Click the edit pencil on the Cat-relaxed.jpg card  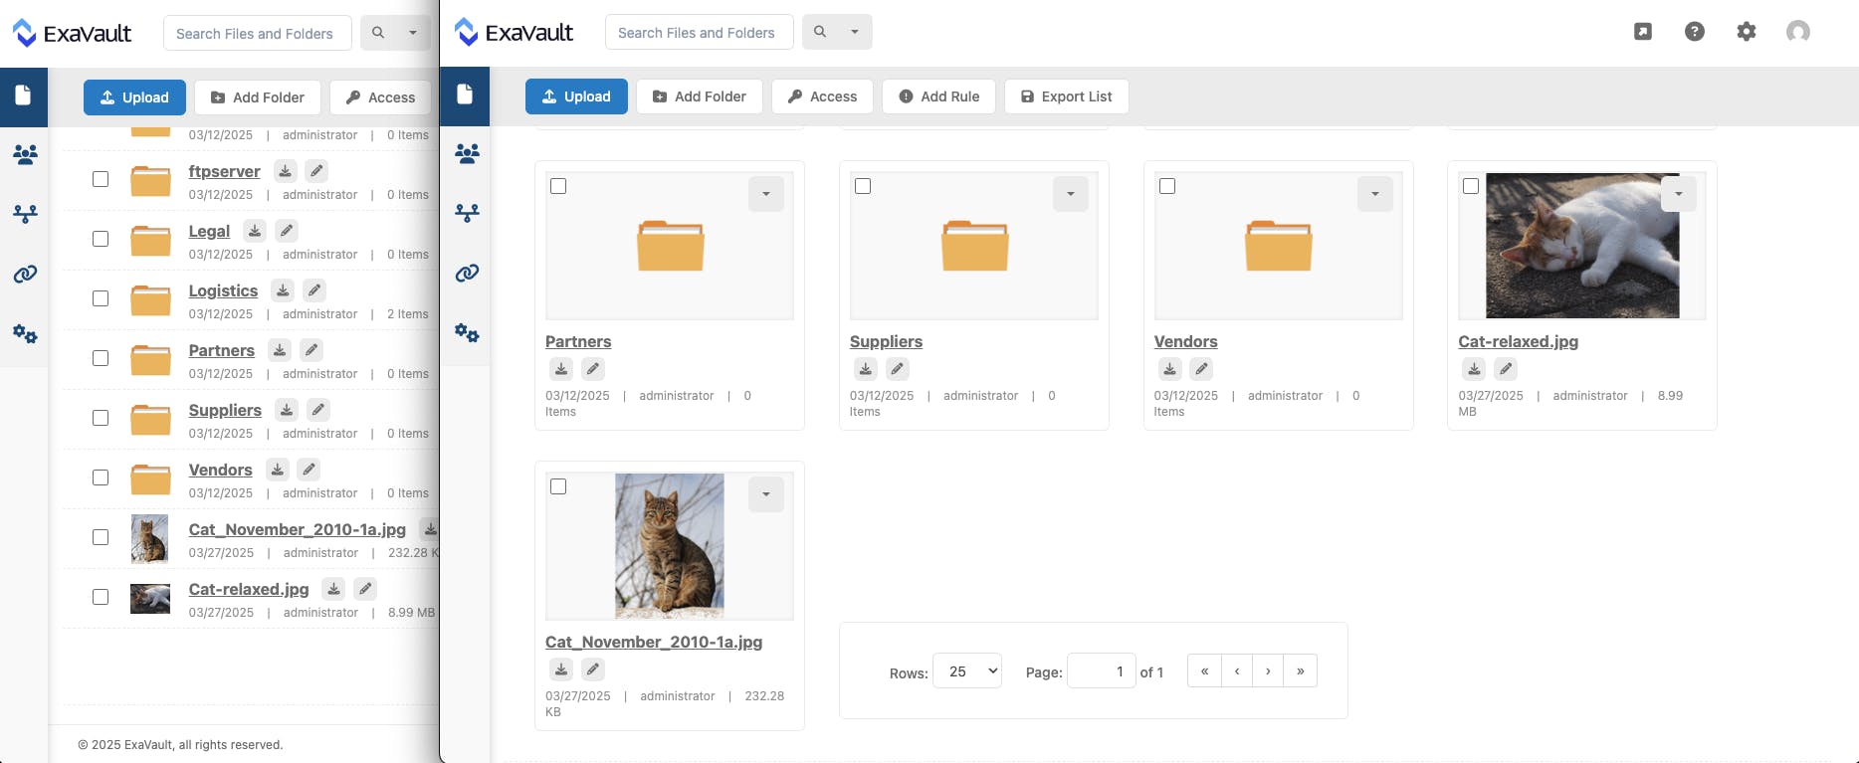tap(1507, 369)
